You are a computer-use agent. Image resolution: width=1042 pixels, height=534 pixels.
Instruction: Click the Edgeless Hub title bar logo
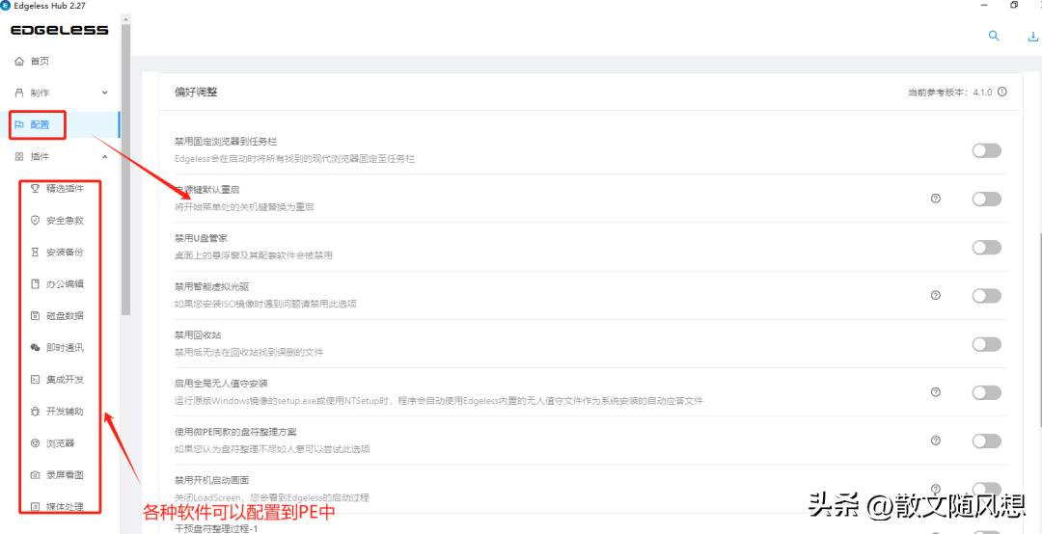pyautogui.click(x=7, y=6)
